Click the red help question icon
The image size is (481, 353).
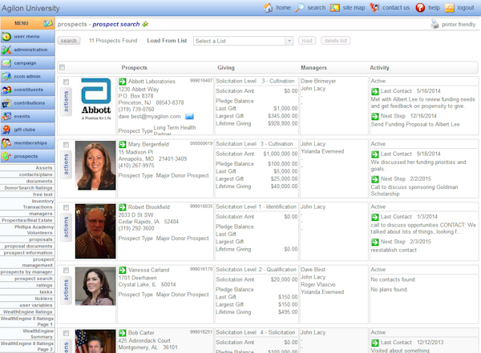point(420,8)
